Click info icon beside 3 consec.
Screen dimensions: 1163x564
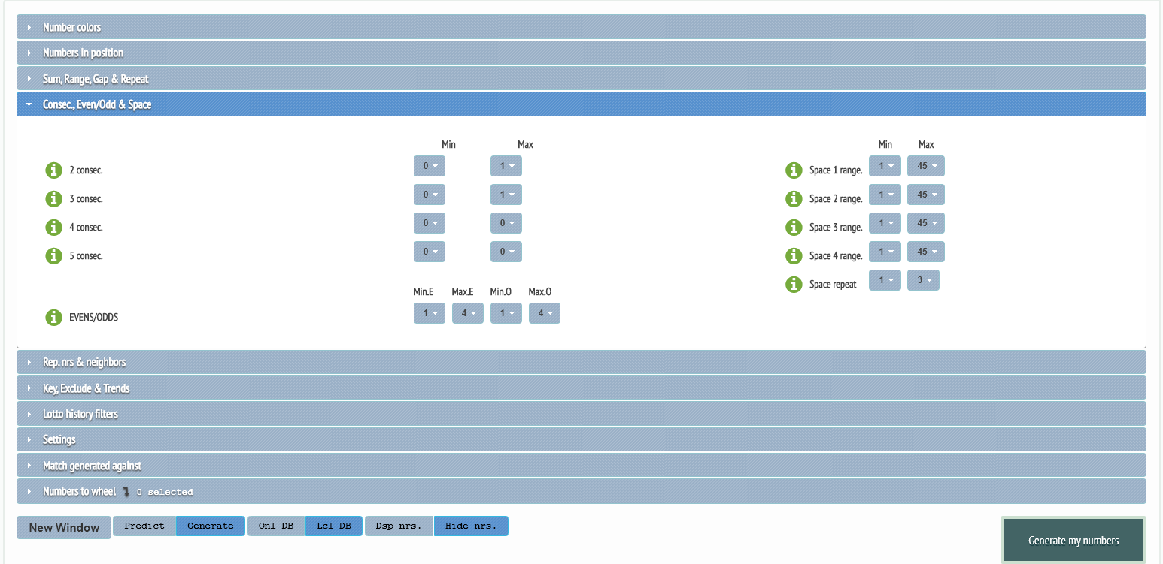53,199
